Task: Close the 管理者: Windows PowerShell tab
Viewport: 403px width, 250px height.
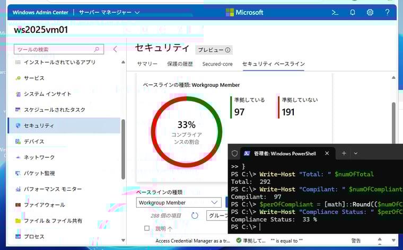Action: pyautogui.click(x=327, y=153)
